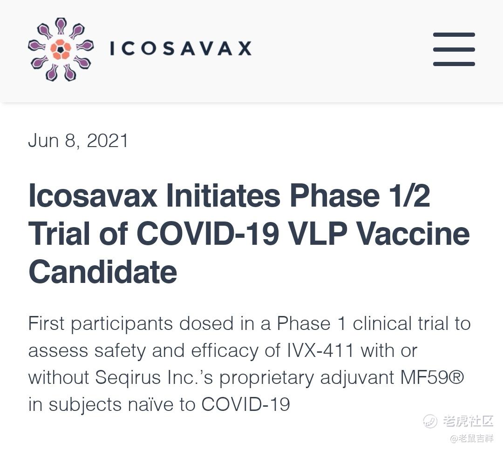Image resolution: width=503 pixels, height=450 pixels.
Task: Click the orange core of the logo
Action: click(61, 49)
